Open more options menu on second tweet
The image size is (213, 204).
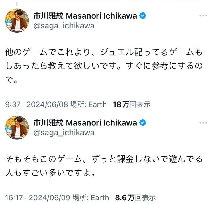click(x=203, y=123)
